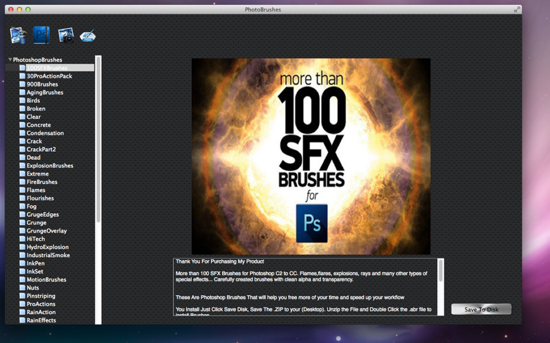Choose AgingBrushes from the tree
This screenshot has width=550, height=343.
coord(45,93)
